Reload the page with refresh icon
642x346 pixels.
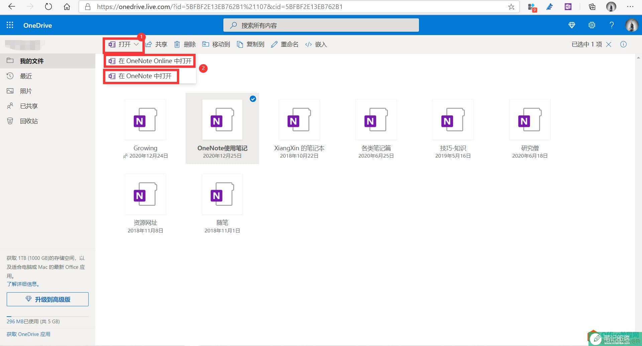coord(48,7)
